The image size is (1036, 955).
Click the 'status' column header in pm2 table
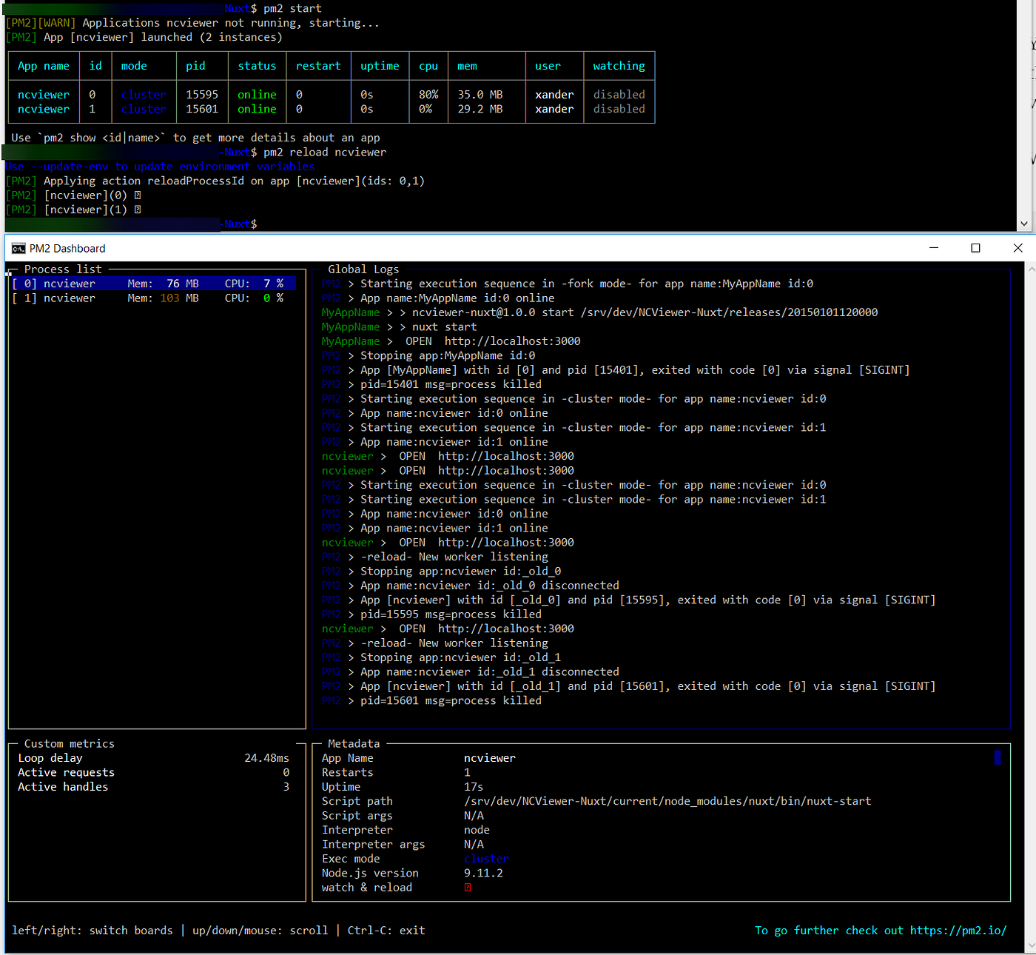257,66
